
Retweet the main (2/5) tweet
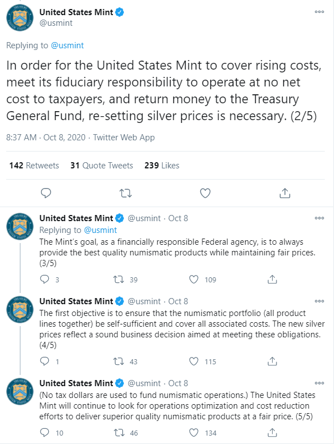point(126,193)
